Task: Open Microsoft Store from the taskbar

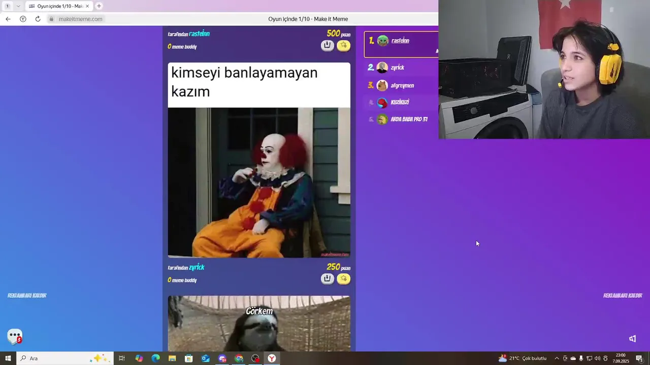Action: 189,358
